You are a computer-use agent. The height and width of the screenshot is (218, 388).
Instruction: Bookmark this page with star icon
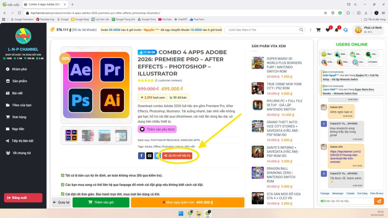tap(326, 13)
